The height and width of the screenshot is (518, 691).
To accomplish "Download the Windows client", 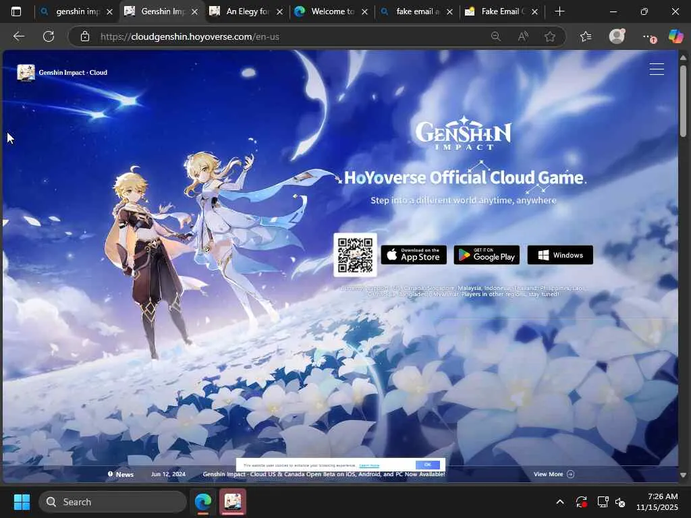I will pyautogui.click(x=560, y=255).
